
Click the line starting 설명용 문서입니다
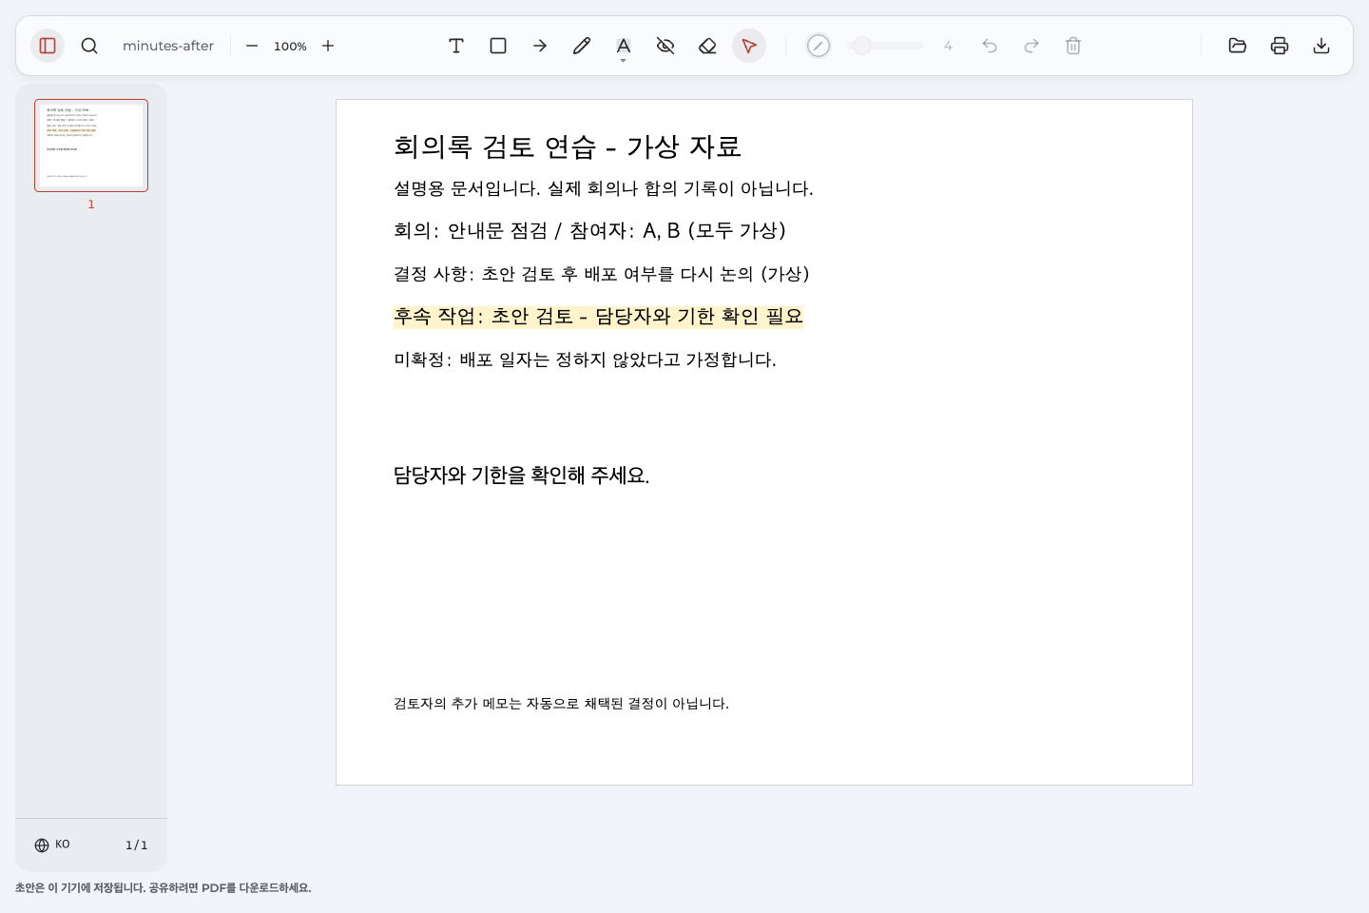pyautogui.click(x=604, y=188)
